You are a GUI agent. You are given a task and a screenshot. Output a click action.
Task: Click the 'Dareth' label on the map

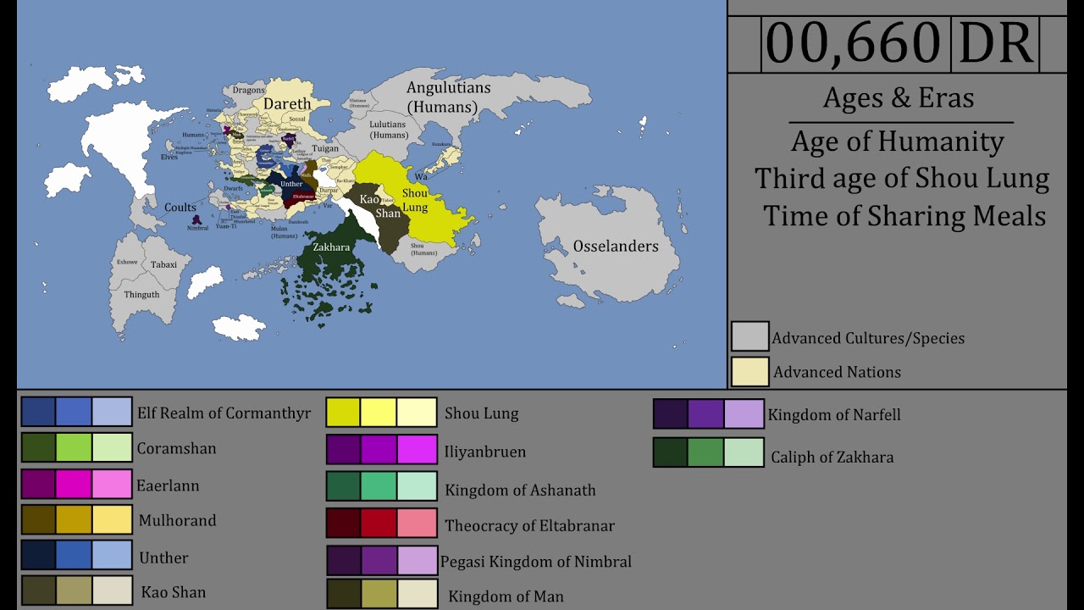pyautogui.click(x=287, y=103)
